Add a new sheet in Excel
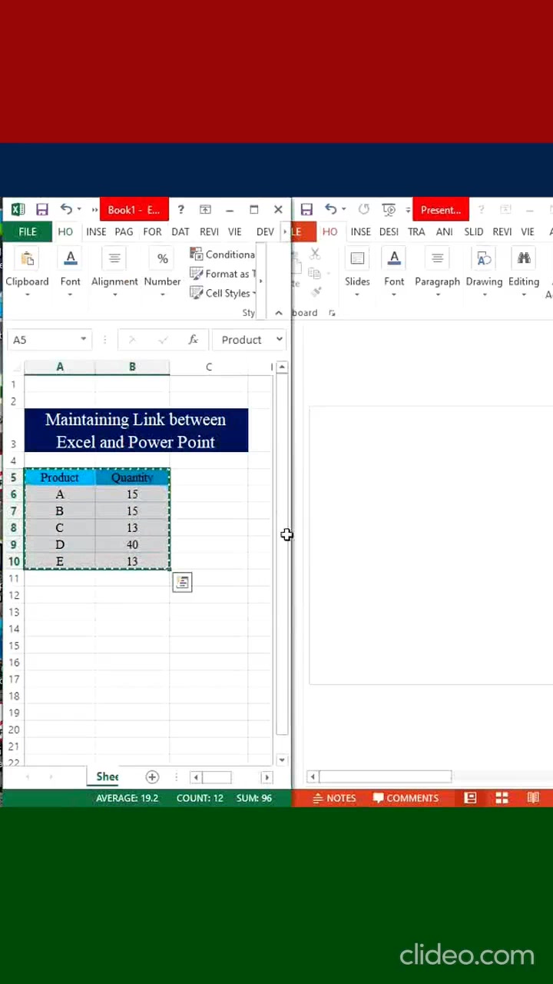553x984 pixels. point(152,777)
